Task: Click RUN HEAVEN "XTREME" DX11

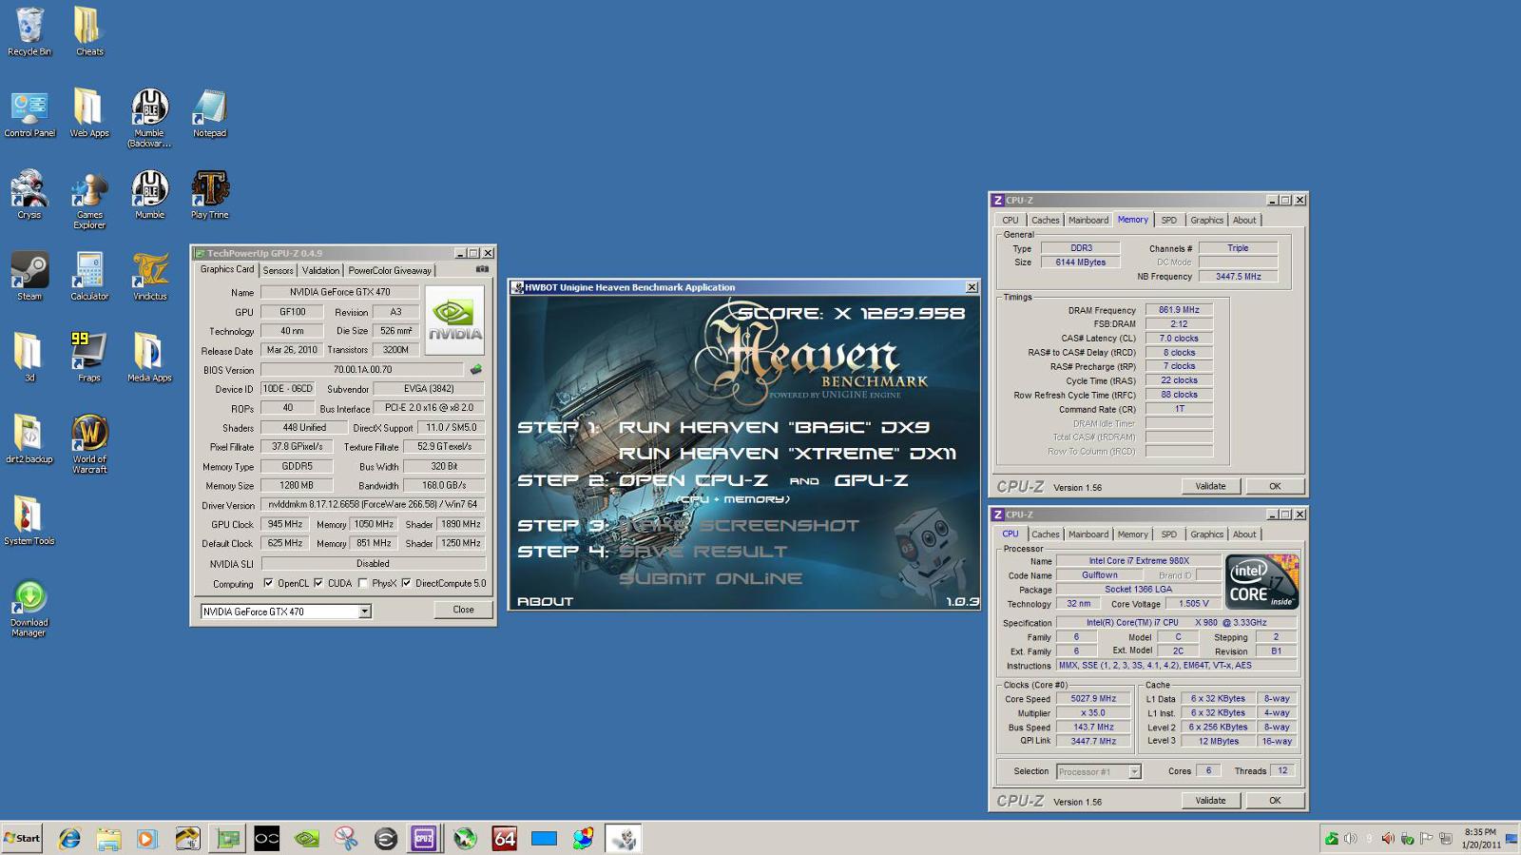Action: point(787,454)
